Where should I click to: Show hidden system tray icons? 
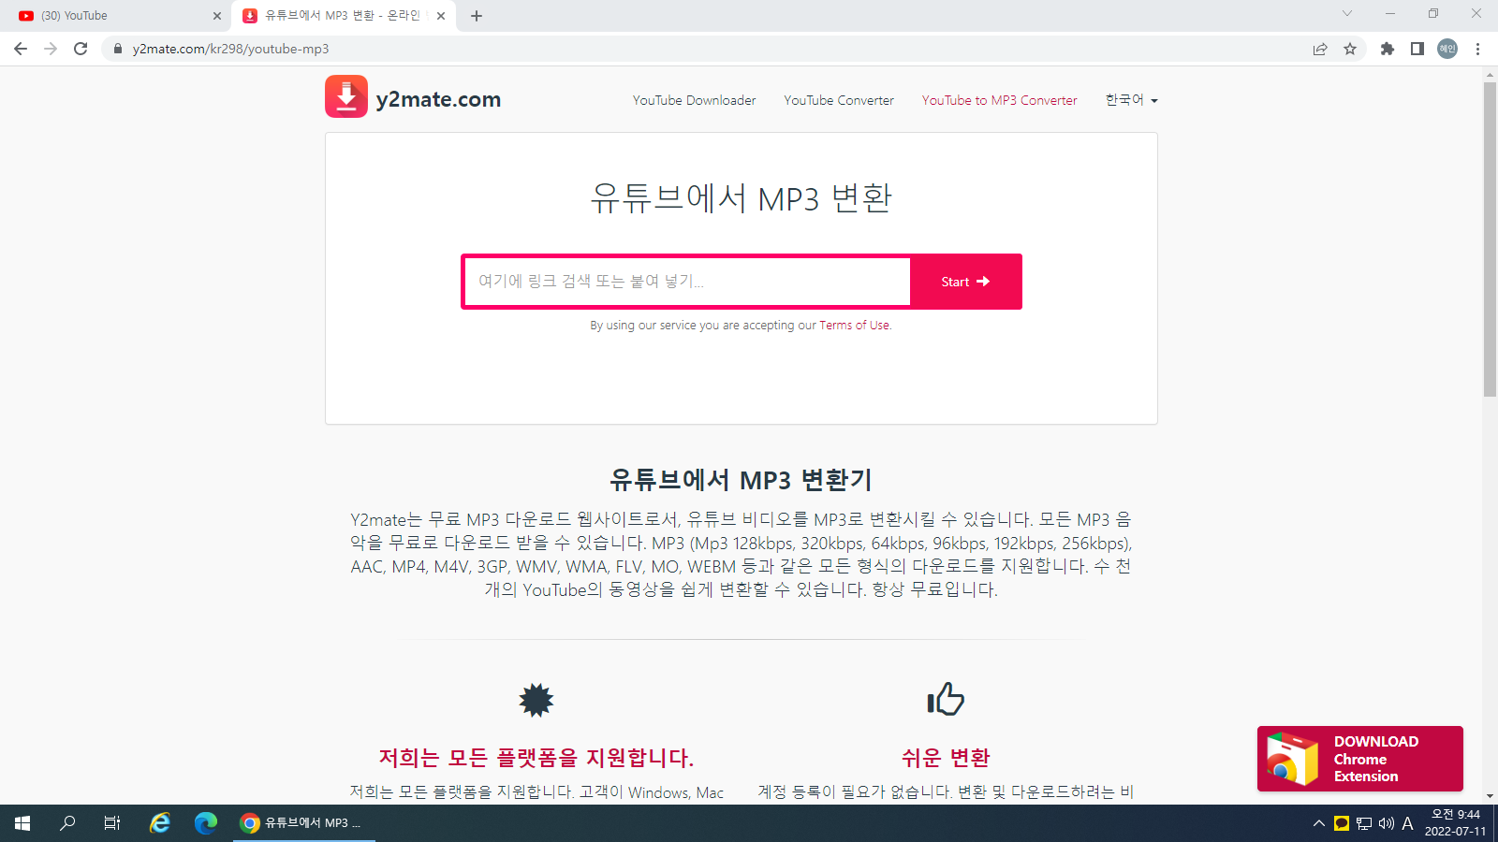point(1318,823)
